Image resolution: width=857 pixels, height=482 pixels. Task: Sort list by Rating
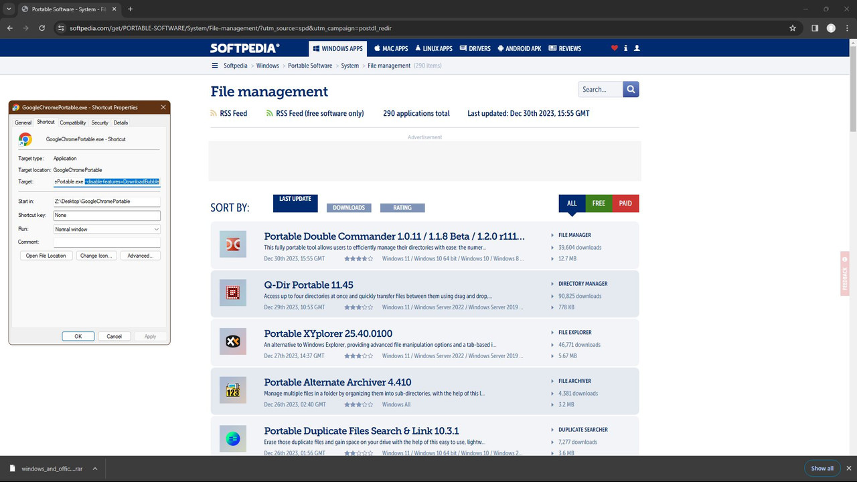[x=402, y=208]
